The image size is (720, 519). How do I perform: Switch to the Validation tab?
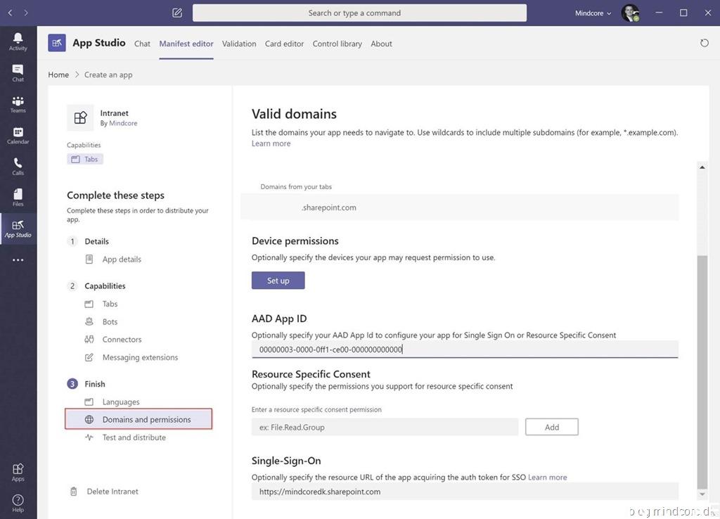tap(239, 44)
